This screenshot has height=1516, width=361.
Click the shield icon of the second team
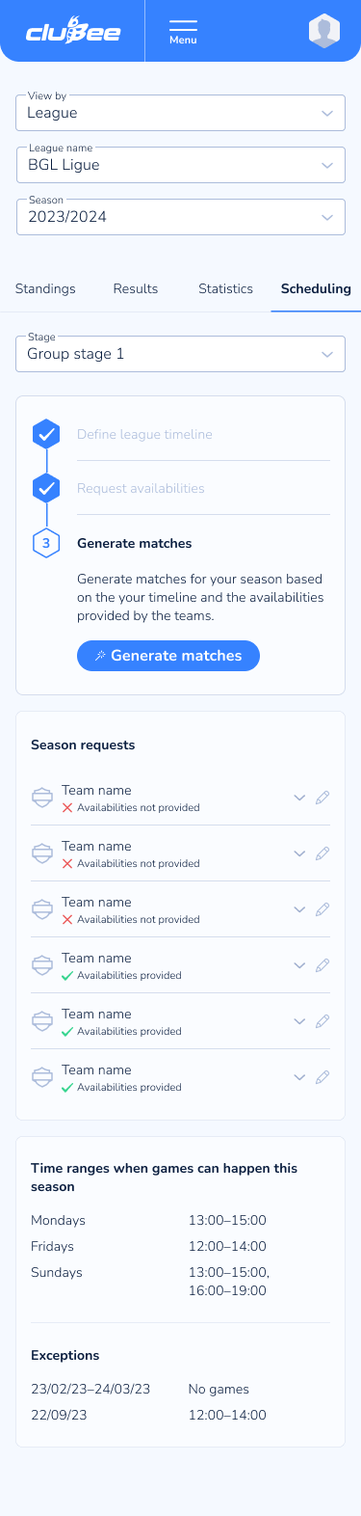pos(42,853)
